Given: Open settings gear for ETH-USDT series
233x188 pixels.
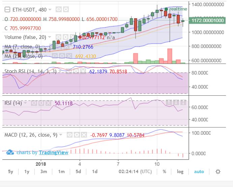Looking at the screenshot, I should coord(66,9).
